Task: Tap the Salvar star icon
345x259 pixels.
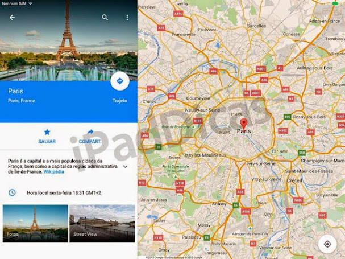Action: 47,132
